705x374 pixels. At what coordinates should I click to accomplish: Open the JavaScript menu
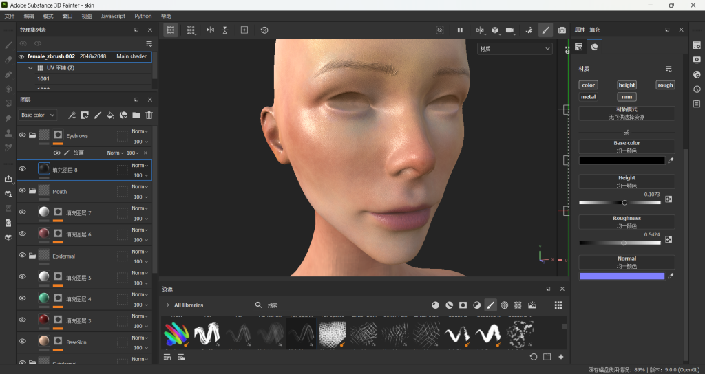click(113, 16)
